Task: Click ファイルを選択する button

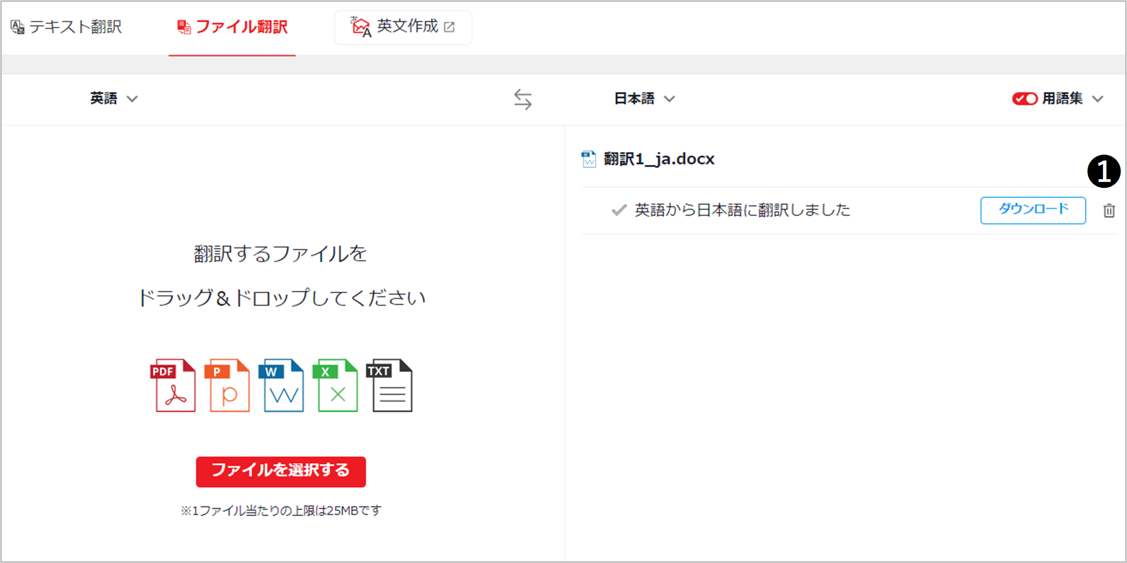Action: [281, 472]
